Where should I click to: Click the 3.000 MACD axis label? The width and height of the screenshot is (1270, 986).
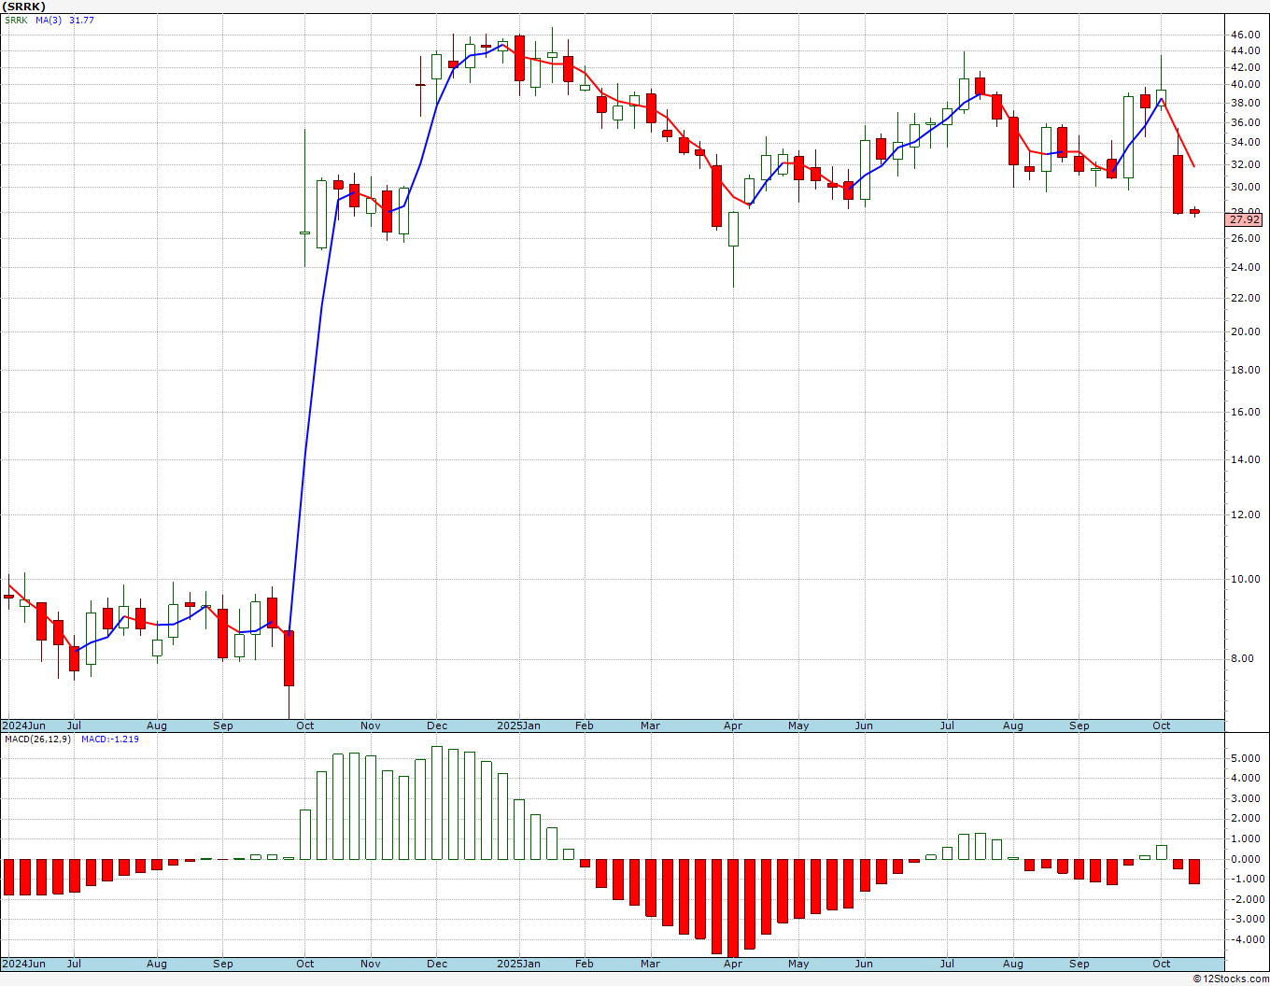(x=1248, y=799)
